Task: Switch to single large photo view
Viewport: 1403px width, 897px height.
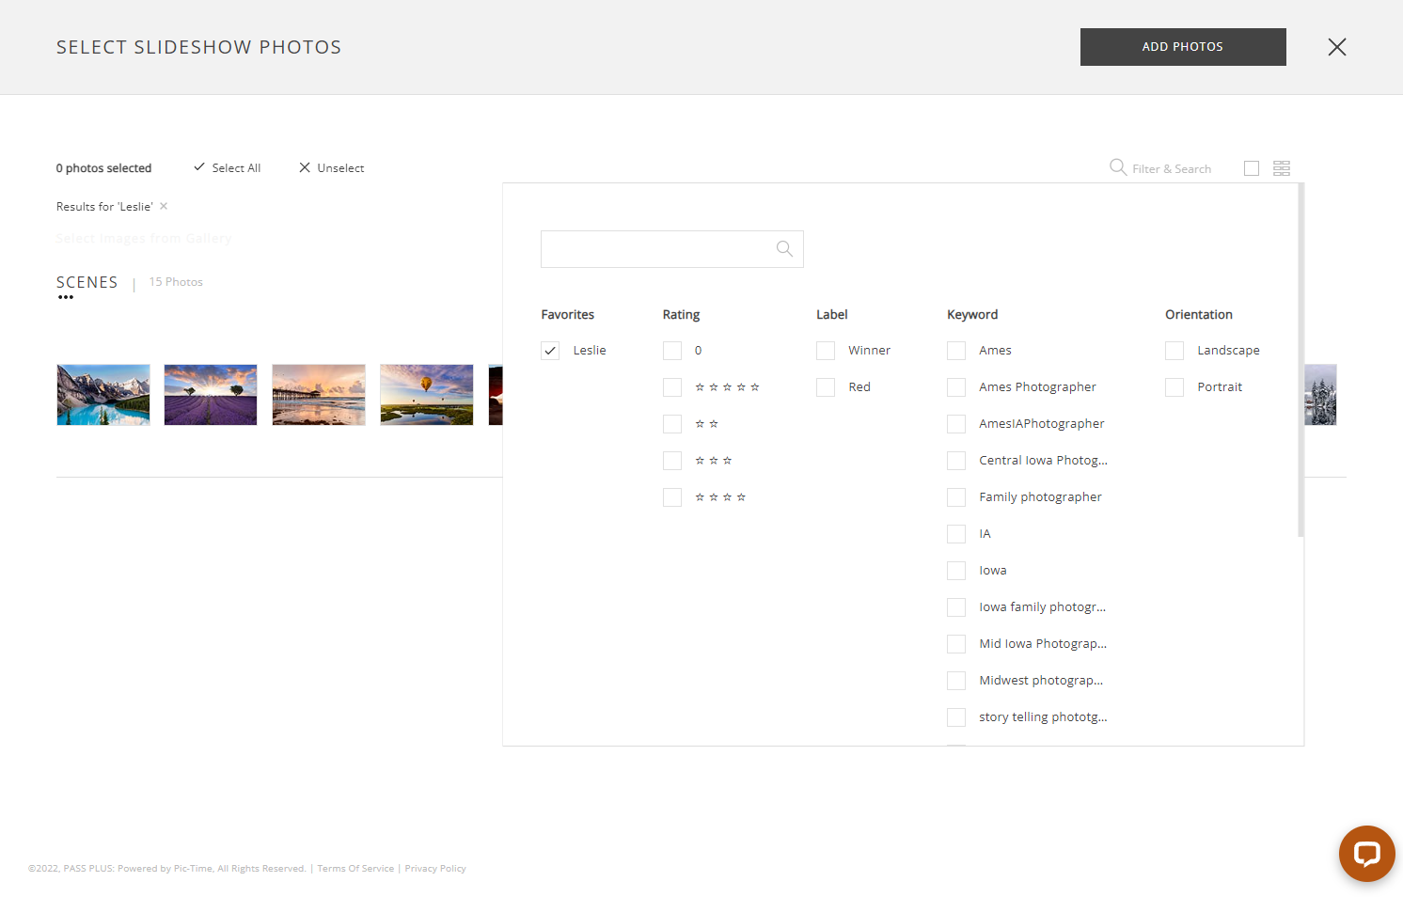Action: point(1252,168)
